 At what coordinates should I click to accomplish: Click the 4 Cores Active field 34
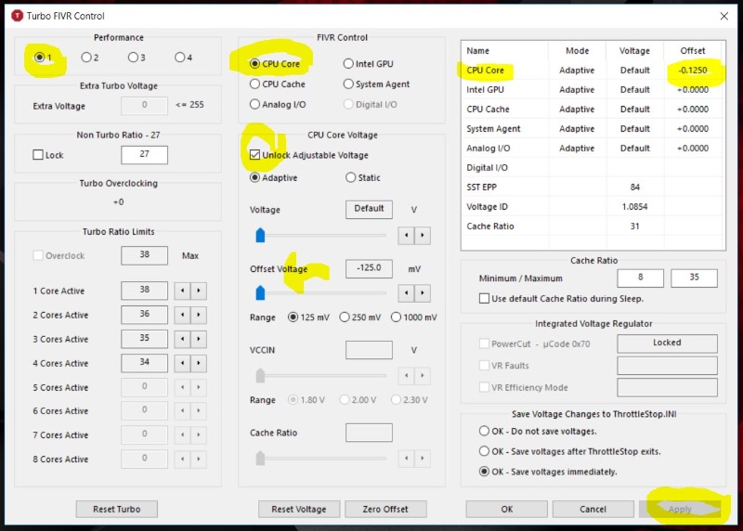tap(144, 362)
